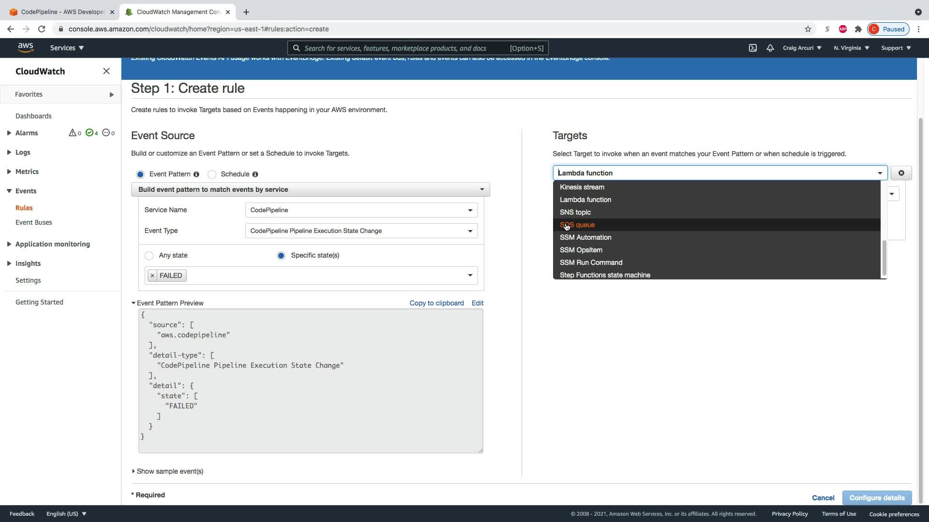Click the Event Pattern info icon
The image size is (929, 522).
(196, 174)
